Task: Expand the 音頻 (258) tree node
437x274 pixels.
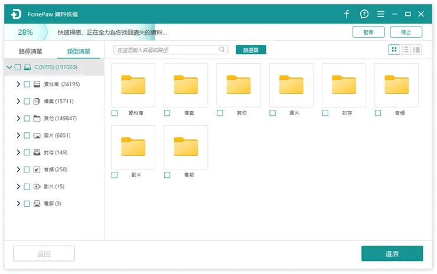Action: [x=18, y=169]
